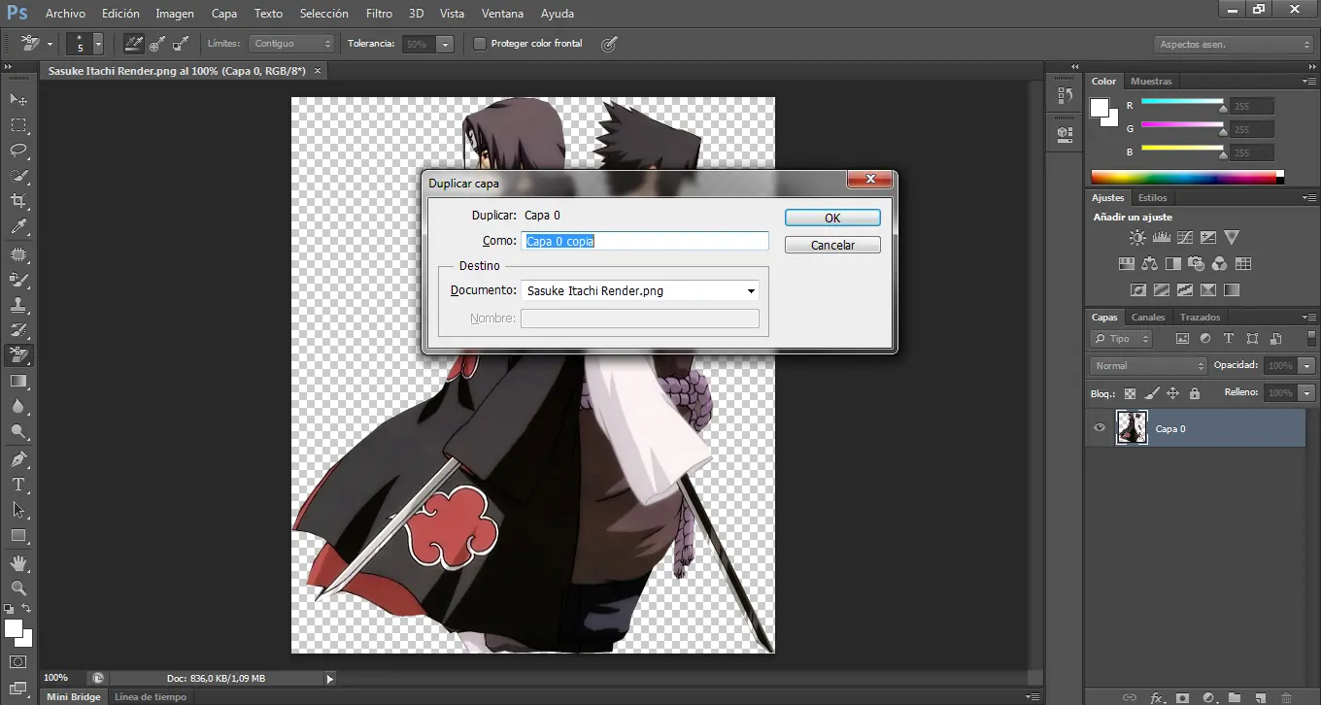Open the workspace dropdown Aspectos esen.
Viewport: 1321px width, 705px height.
point(1234,45)
